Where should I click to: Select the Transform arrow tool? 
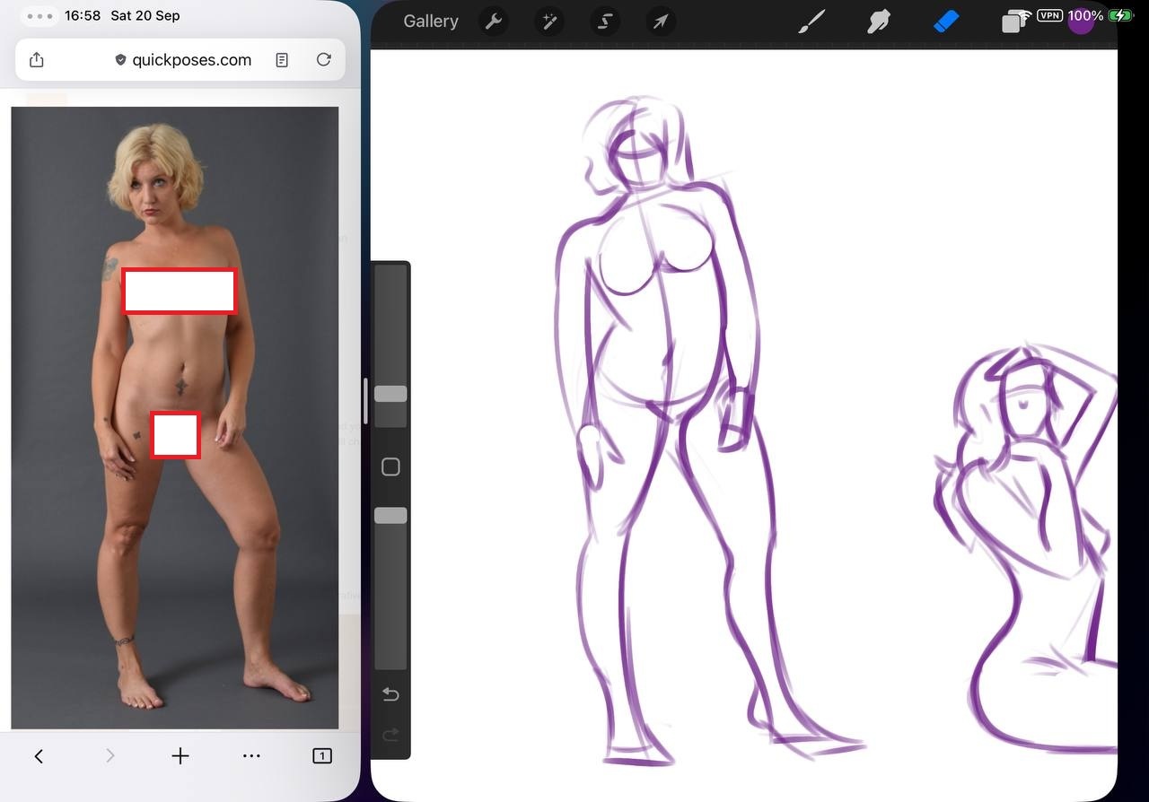coord(660,22)
